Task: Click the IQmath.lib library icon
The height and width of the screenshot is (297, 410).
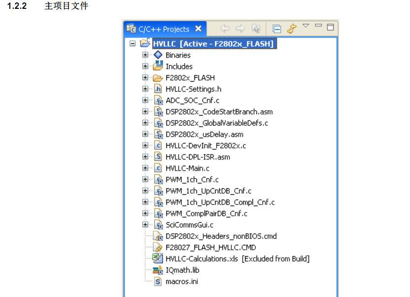Action: point(158,270)
